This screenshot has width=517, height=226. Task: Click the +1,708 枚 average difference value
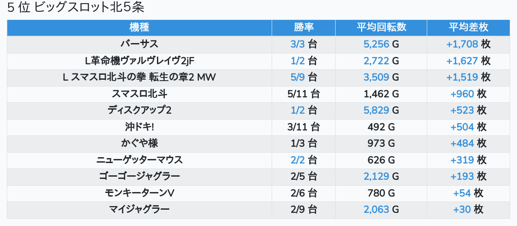click(468, 44)
